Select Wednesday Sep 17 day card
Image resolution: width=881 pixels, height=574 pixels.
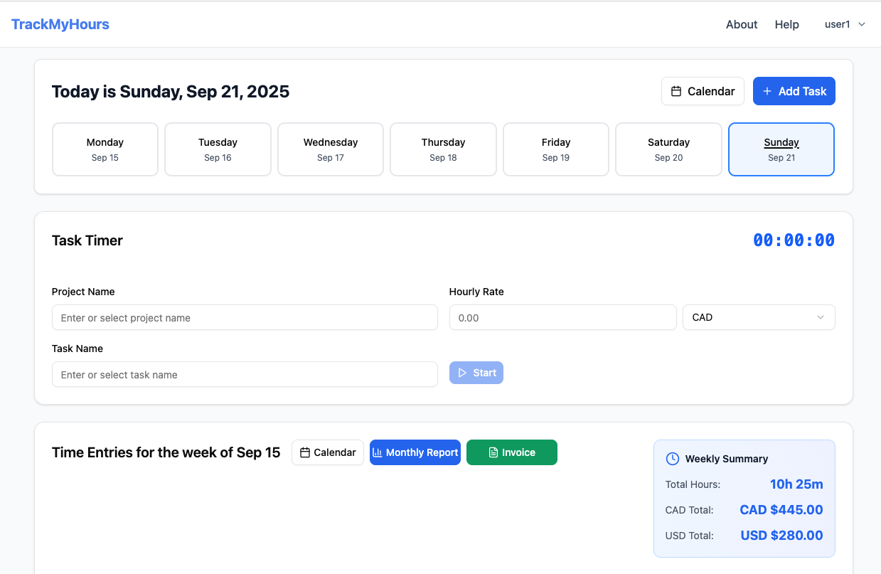point(330,149)
